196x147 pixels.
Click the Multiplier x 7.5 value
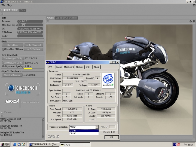tap(72, 112)
